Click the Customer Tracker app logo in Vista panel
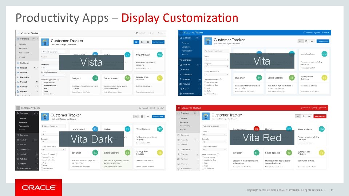The width and height of the screenshot is (349, 196). coord(45,42)
